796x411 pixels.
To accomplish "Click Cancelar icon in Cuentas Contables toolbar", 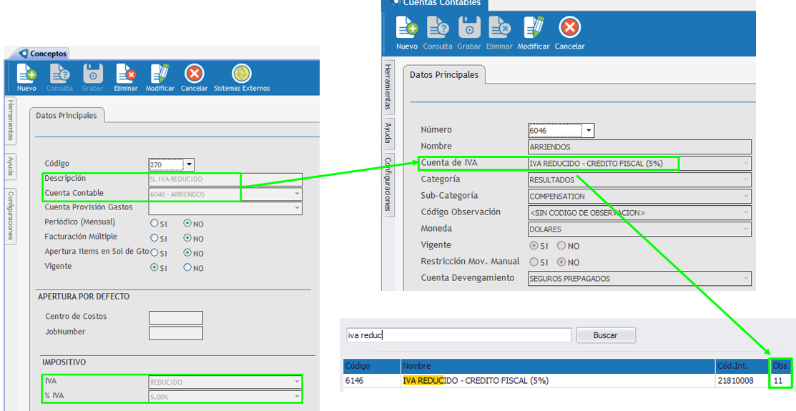I will (x=569, y=27).
